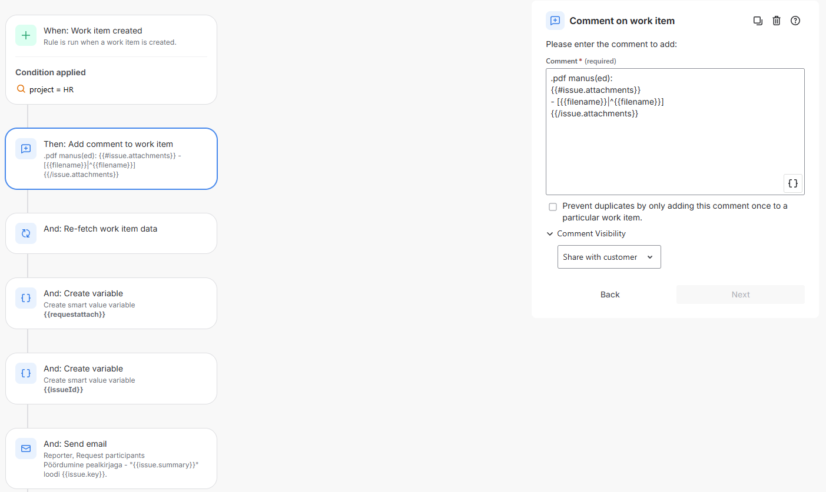This screenshot has height=492, width=826.
Task: Click the Back button
Action: click(609, 294)
